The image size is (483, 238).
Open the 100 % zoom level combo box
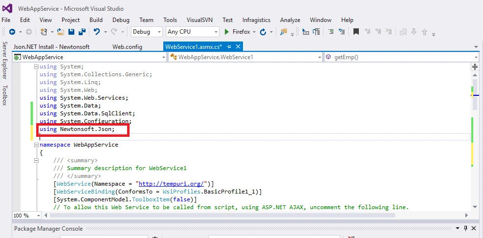tap(27, 216)
